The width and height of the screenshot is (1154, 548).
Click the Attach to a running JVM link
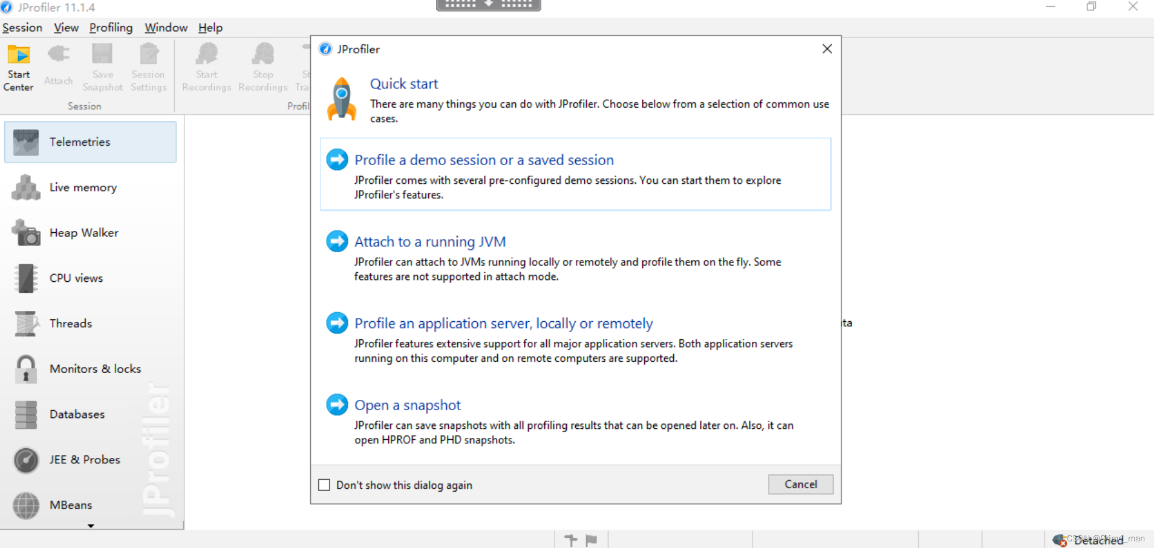point(430,241)
